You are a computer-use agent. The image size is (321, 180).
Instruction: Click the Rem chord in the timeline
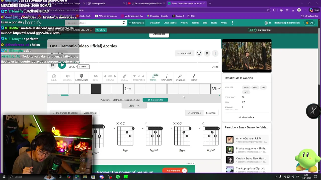[128, 89]
